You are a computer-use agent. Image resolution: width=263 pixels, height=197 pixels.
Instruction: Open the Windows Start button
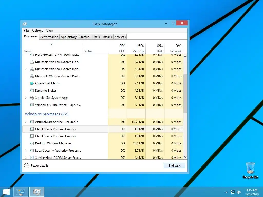click(x=6, y=192)
